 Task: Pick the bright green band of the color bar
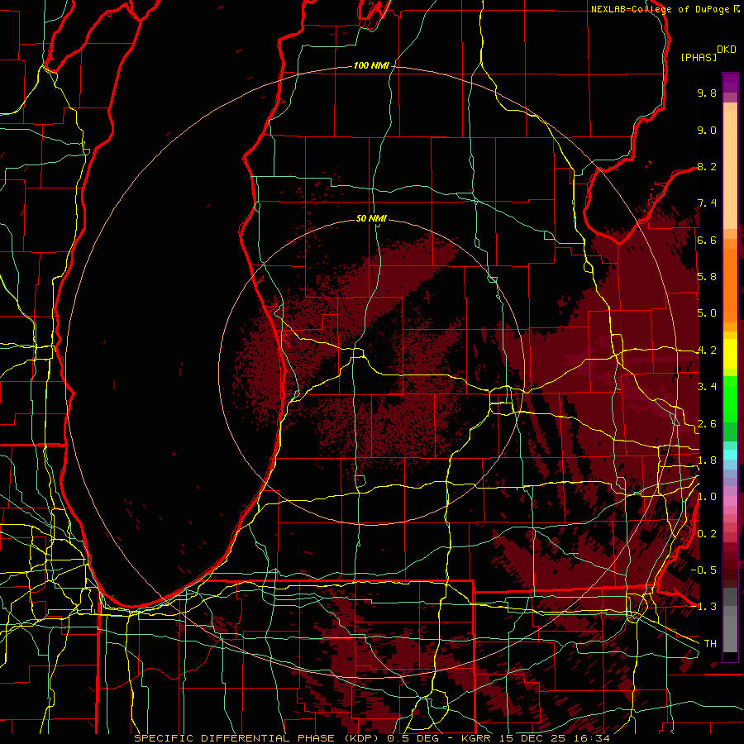[x=730, y=399]
